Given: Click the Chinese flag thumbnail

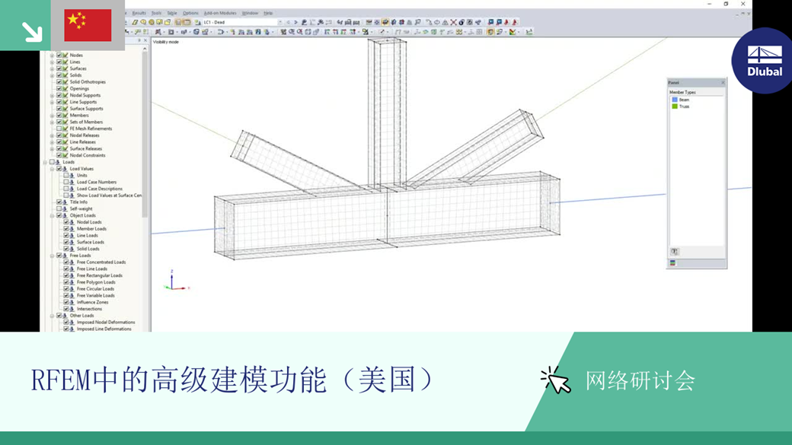Looking at the screenshot, I should pos(88,25).
